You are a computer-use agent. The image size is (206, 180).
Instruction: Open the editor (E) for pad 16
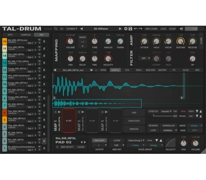click(44, 42)
